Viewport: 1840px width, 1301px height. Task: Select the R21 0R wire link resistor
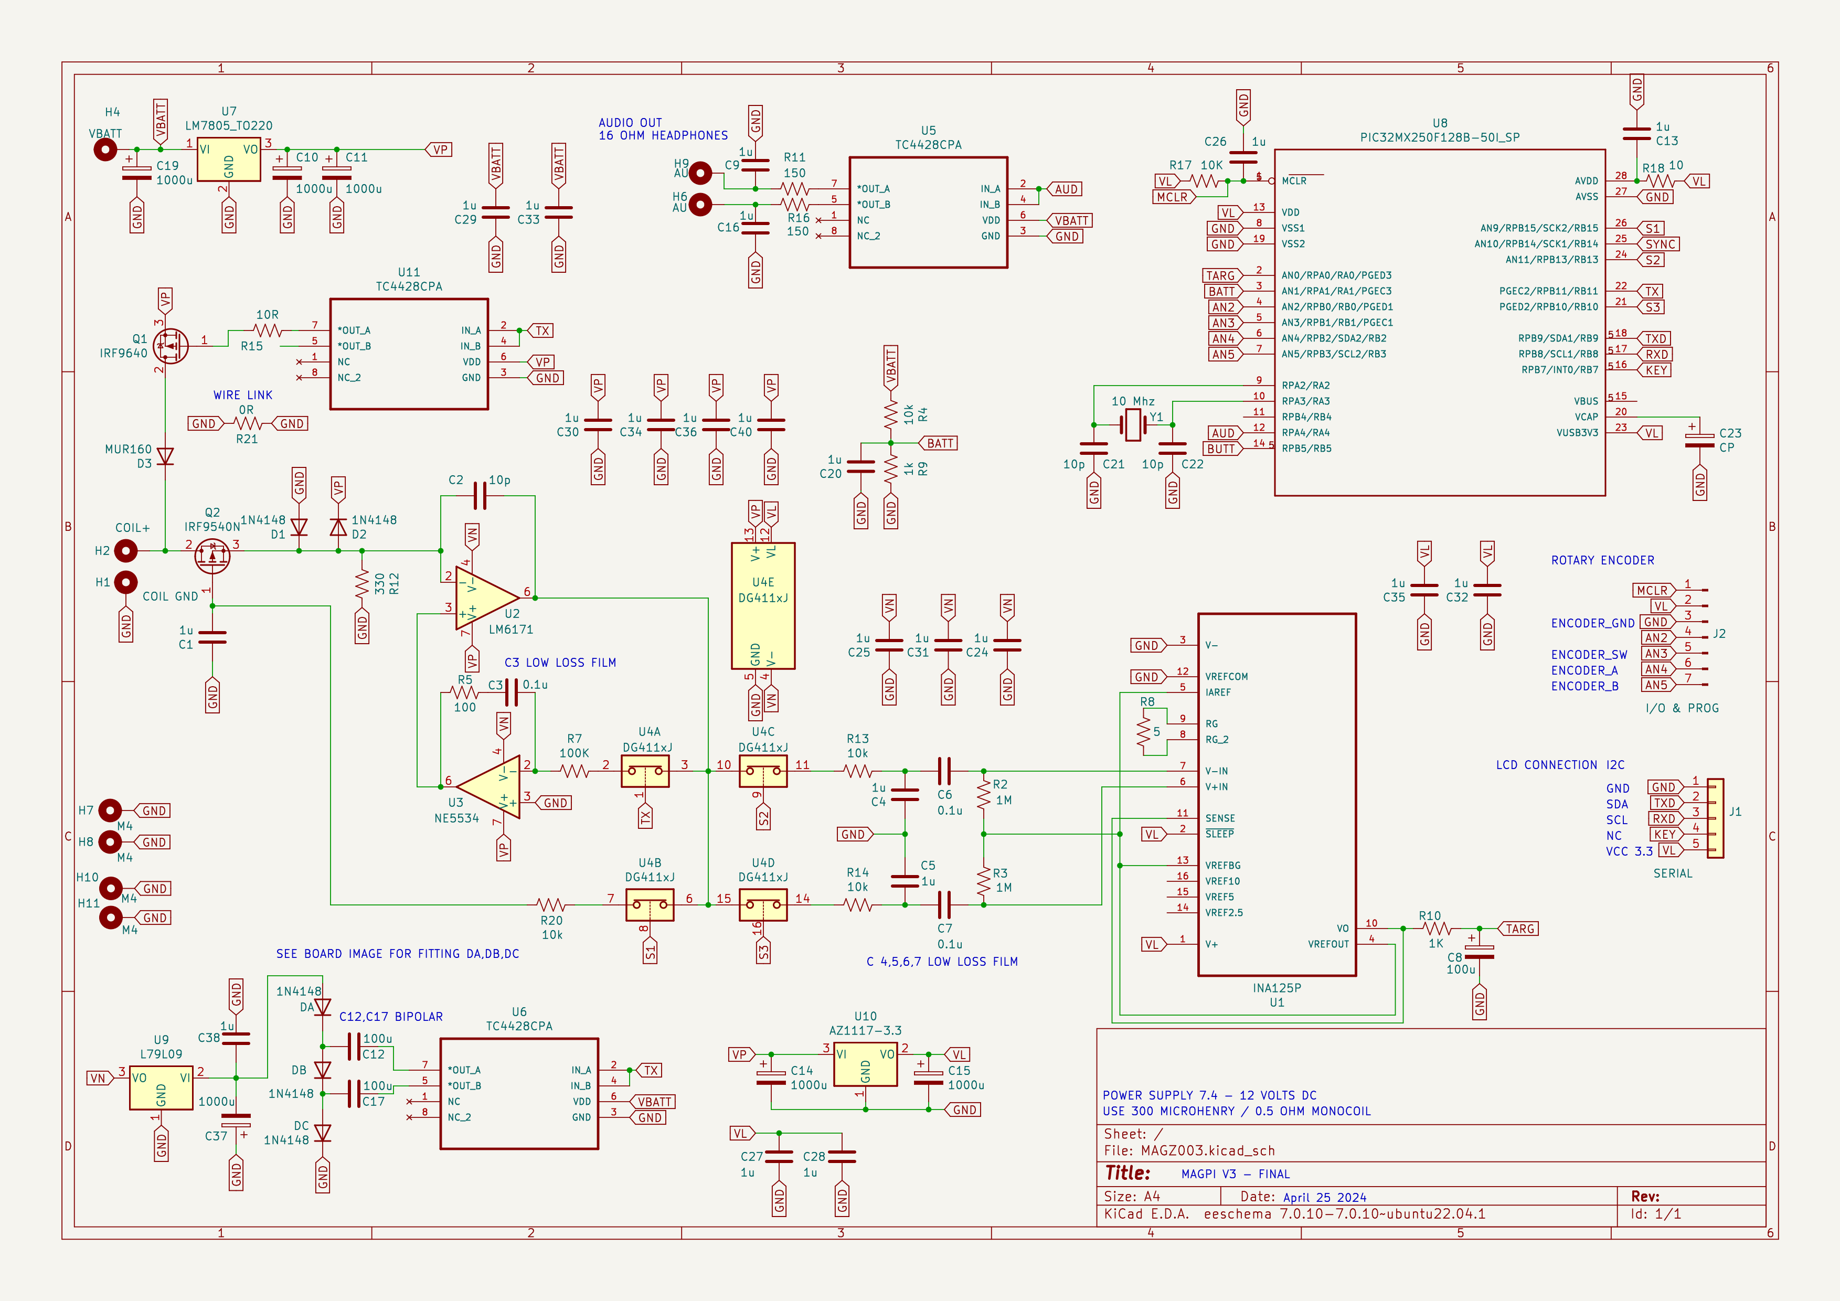coord(248,423)
